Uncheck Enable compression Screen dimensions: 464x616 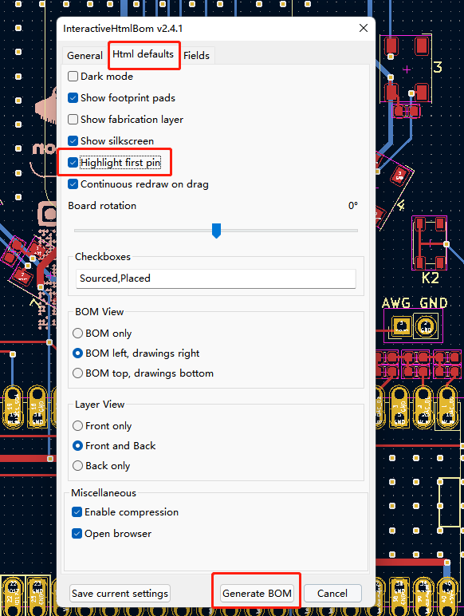[77, 512]
